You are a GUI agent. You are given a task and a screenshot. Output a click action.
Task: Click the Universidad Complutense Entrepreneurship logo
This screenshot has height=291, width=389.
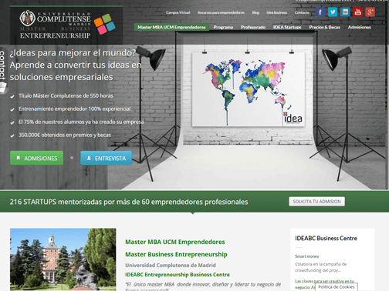pos(56,25)
